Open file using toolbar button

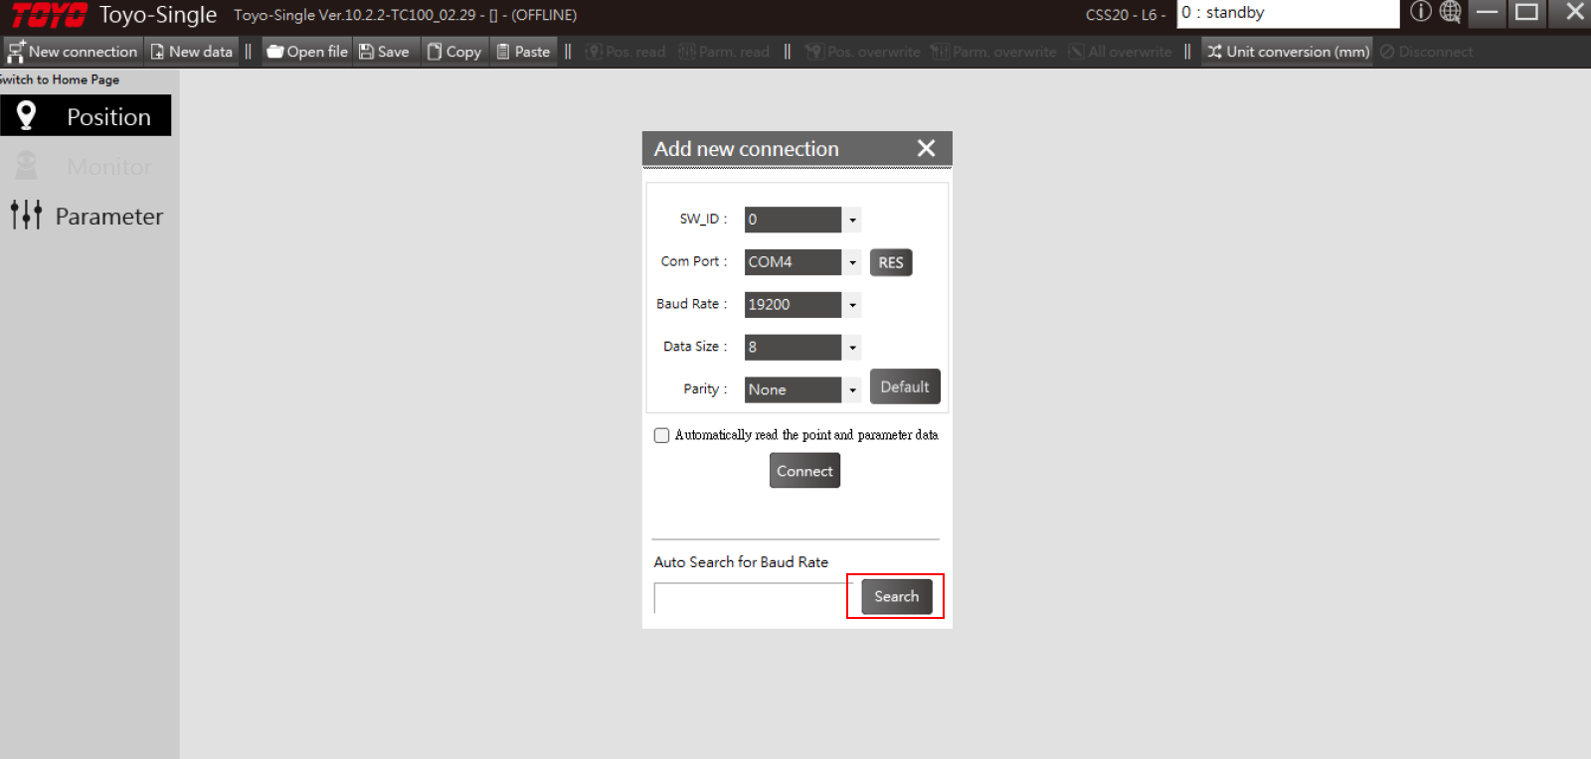(307, 52)
